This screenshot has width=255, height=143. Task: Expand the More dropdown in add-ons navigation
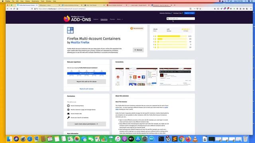pyautogui.click(x=120, y=19)
